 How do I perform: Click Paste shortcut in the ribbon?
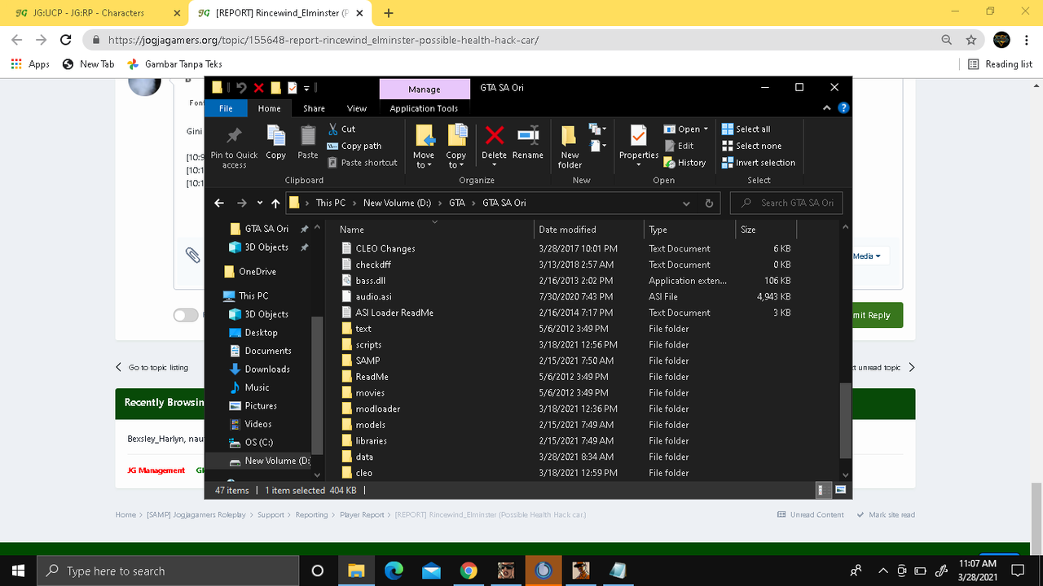point(362,163)
